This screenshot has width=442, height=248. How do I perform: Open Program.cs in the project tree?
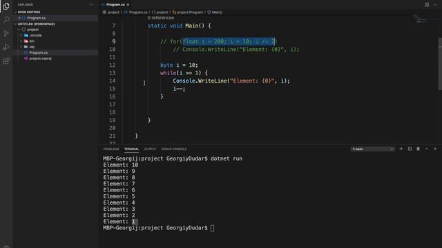click(39, 52)
